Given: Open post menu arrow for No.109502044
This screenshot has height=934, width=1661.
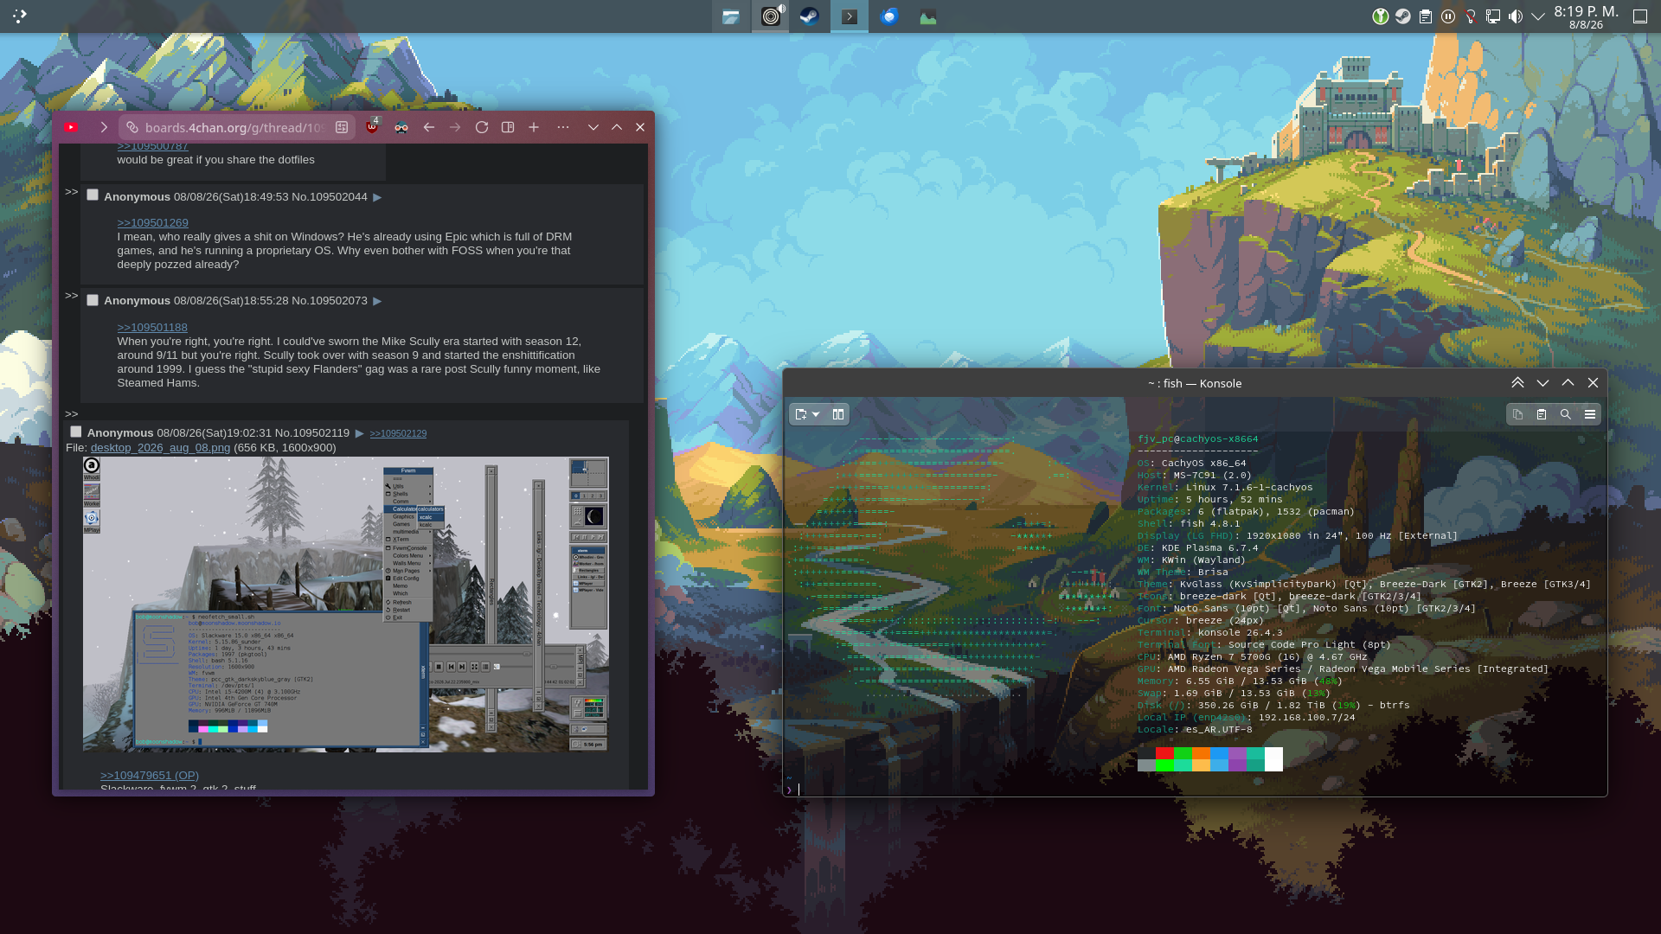Looking at the screenshot, I should pyautogui.click(x=377, y=197).
